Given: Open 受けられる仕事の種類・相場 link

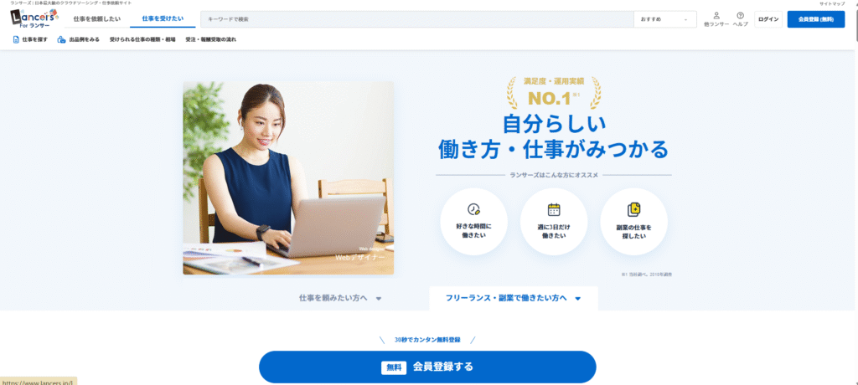Looking at the screenshot, I should tap(142, 40).
